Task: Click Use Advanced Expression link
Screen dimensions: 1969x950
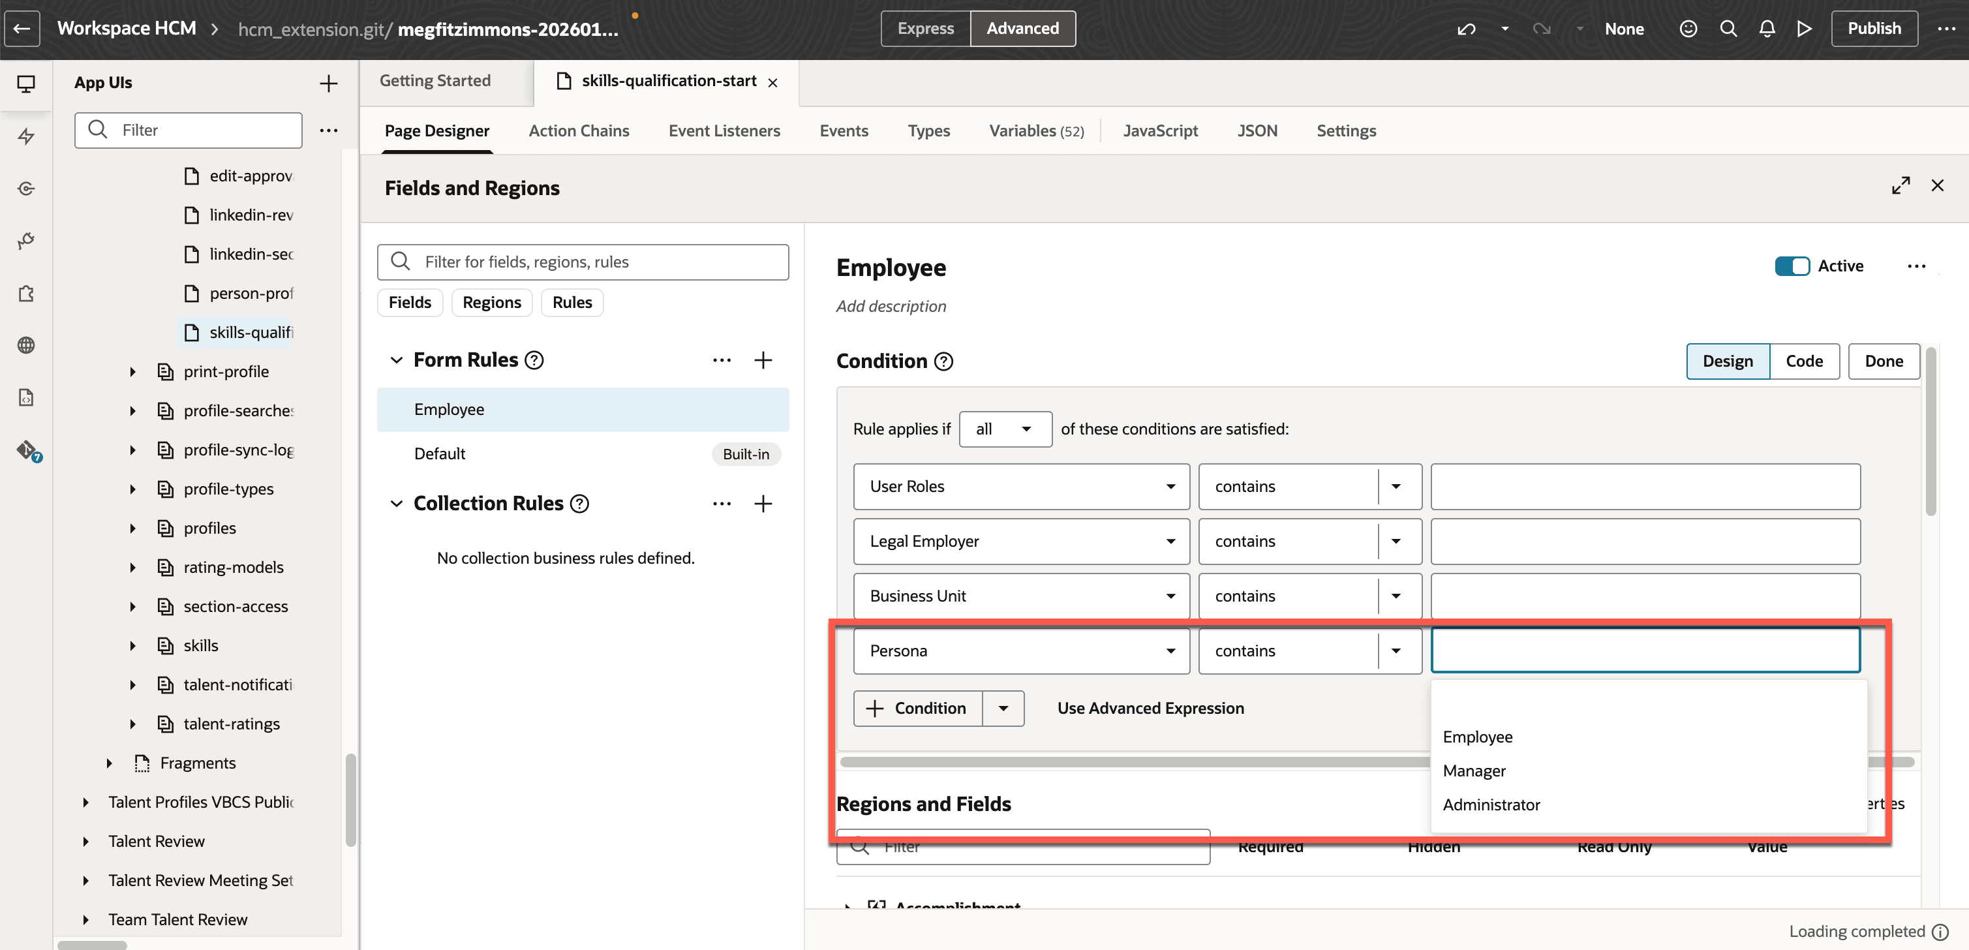Action: tap(1150, 708)
